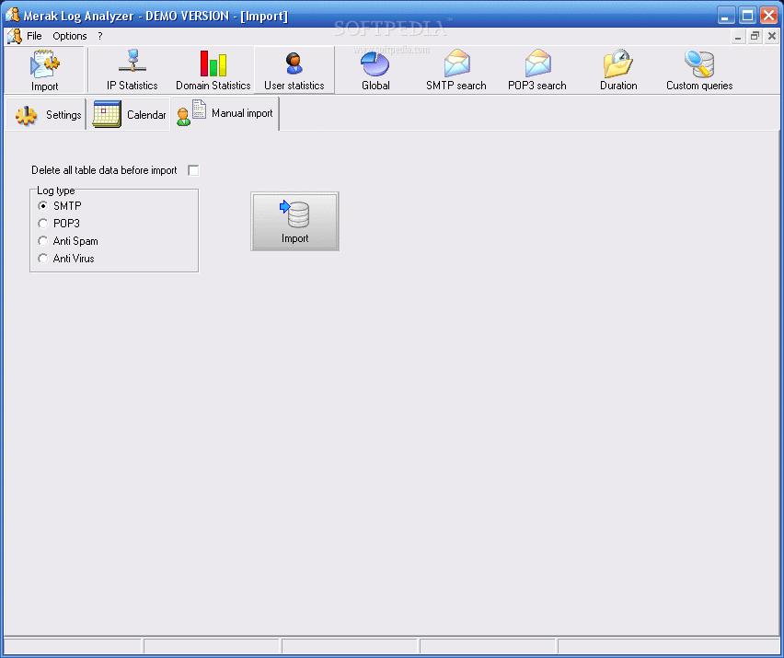This screenshot has height=658, width=784.
Task: Close the inner Import child window
Action: tap(772, 37)
